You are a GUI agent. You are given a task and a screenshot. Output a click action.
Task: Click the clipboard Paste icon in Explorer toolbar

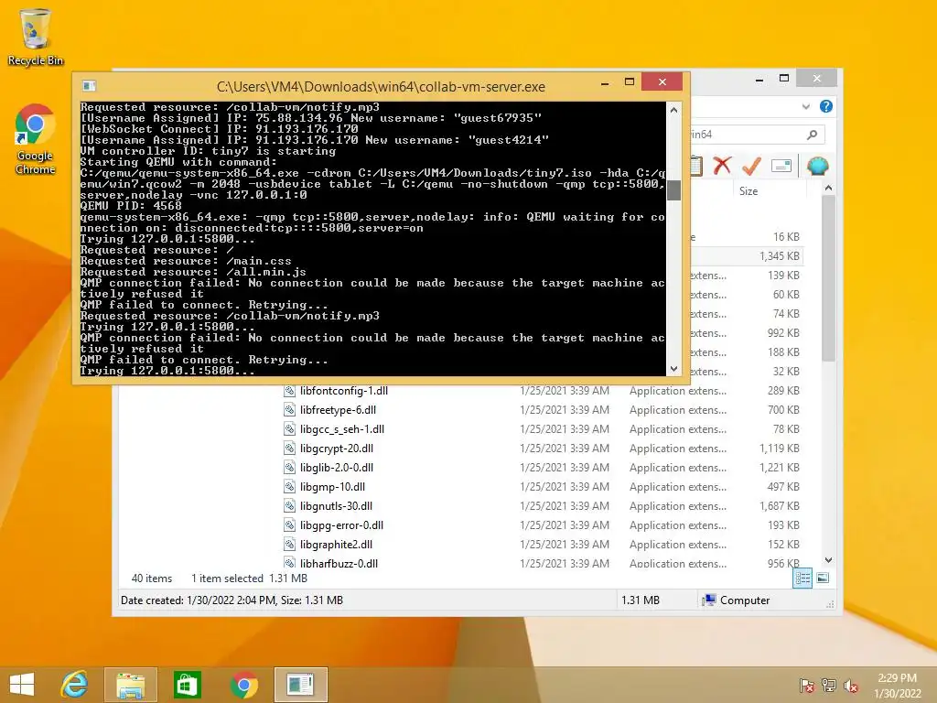click(x=696, y=166)
